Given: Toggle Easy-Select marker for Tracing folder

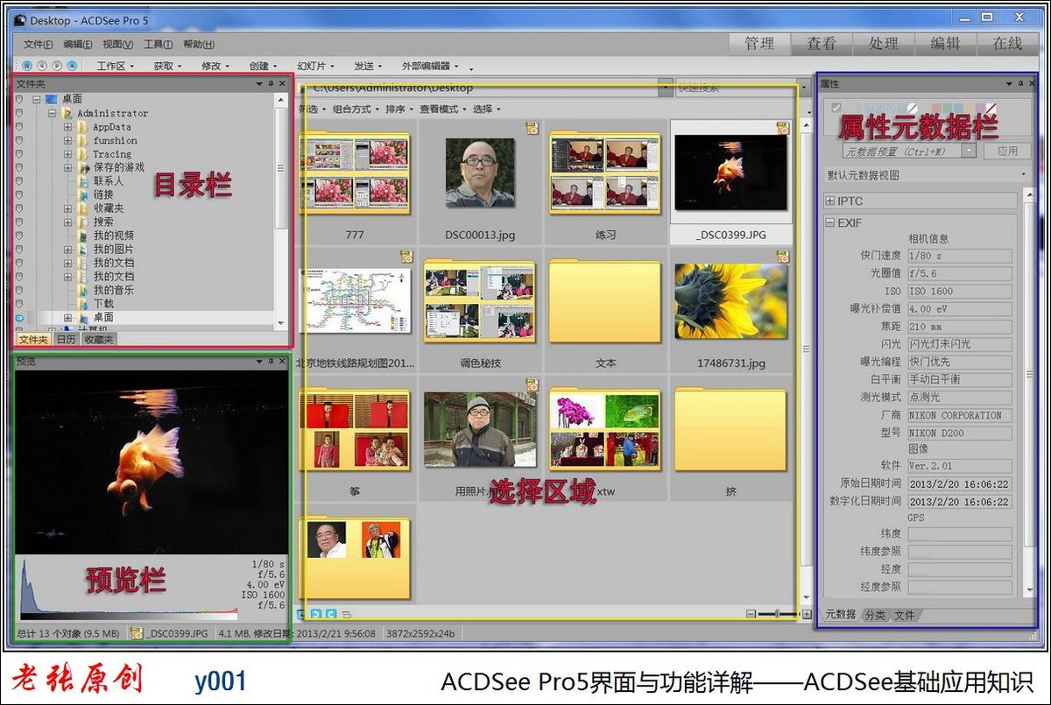Looking at the screenshot, I should click(19, 154).
